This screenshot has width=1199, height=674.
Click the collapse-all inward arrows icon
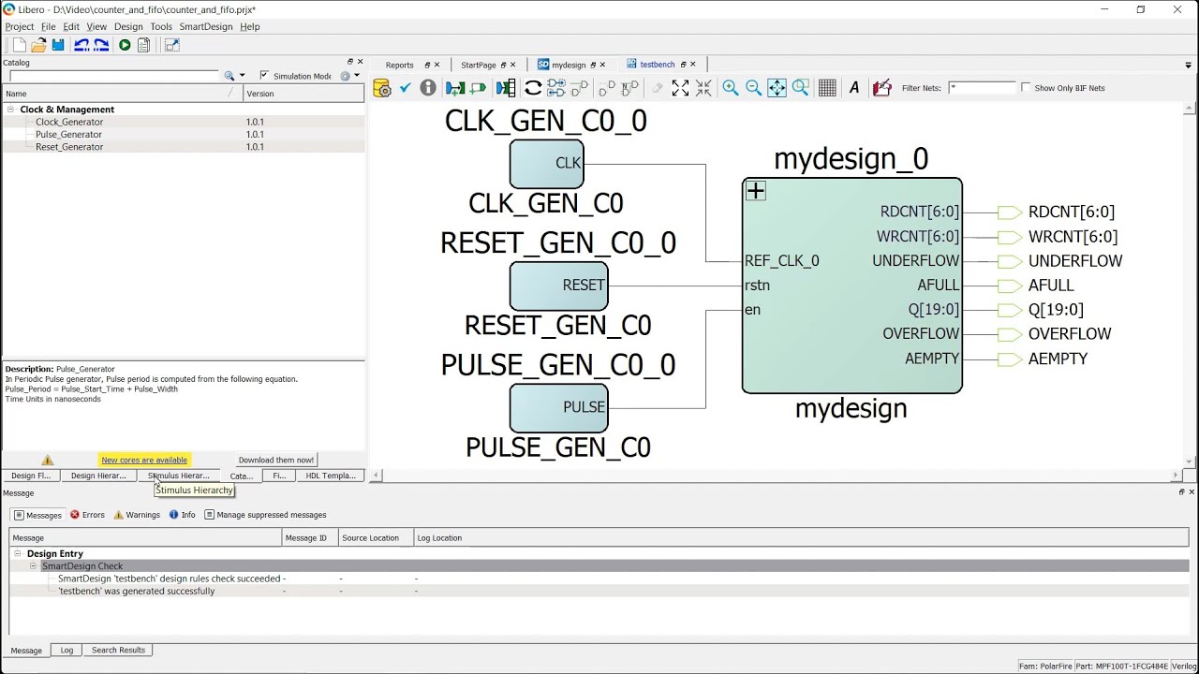coord(703,88)
